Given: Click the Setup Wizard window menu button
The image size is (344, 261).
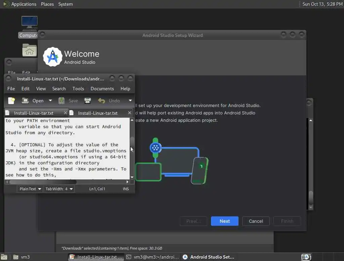Looking at the screenshot, I should 42,35.
